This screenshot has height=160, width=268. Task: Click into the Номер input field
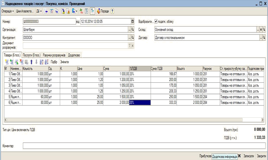pos(49,22)
